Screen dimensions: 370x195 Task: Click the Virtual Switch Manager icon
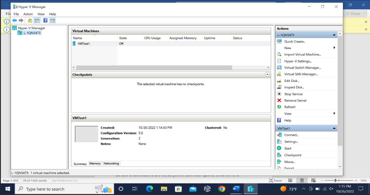[x=279, y=68]
